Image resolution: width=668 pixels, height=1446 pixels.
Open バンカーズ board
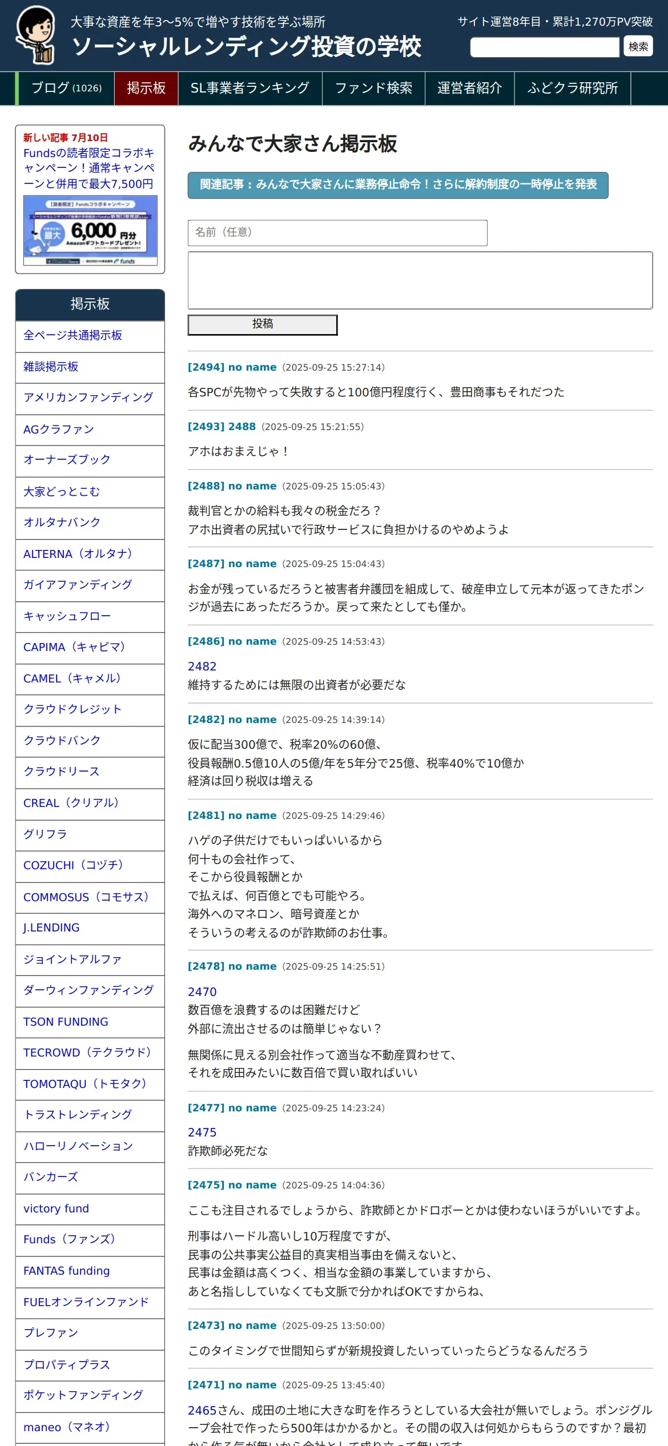tap(90, 1177)
